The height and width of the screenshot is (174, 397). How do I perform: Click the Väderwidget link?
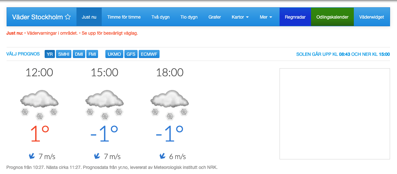(371, 17)
